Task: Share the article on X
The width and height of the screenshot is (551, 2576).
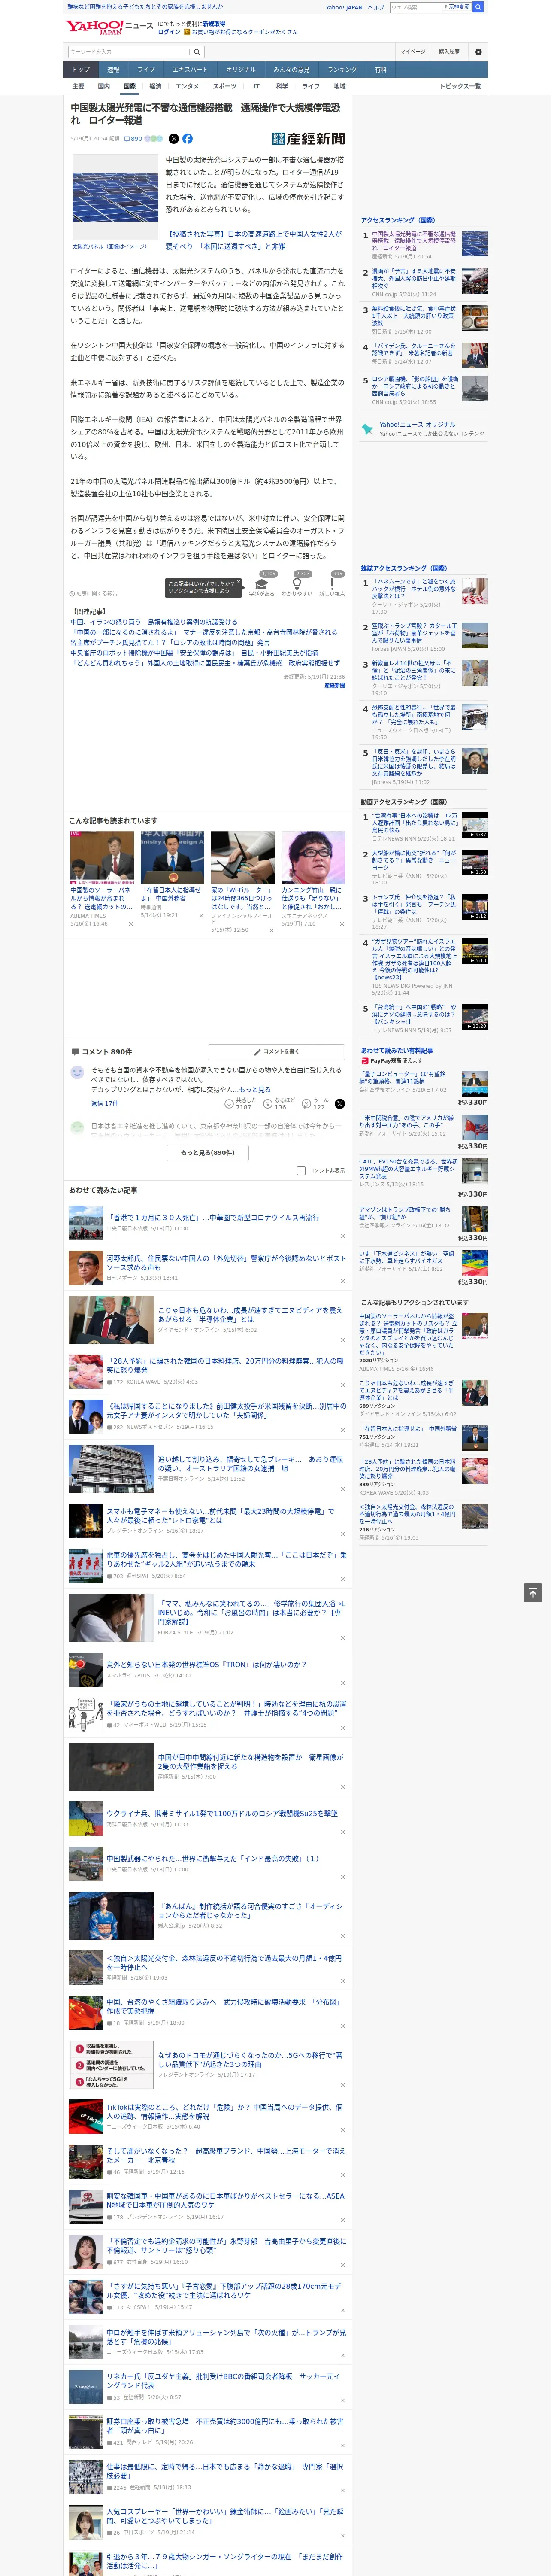Action: click(x=173, y=139)
